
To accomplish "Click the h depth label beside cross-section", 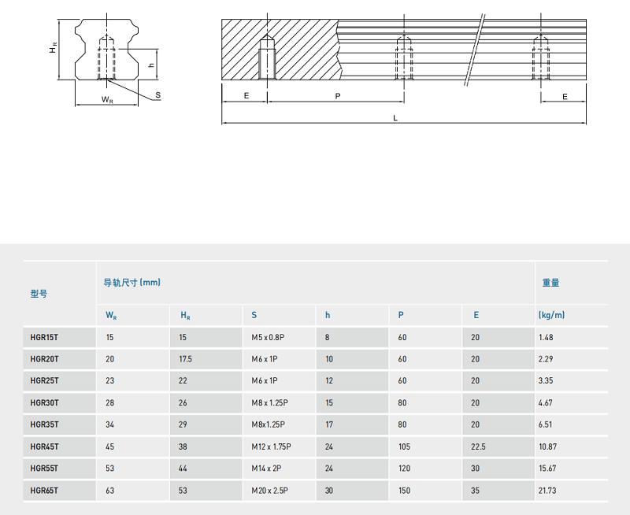I will coord(151,65).
